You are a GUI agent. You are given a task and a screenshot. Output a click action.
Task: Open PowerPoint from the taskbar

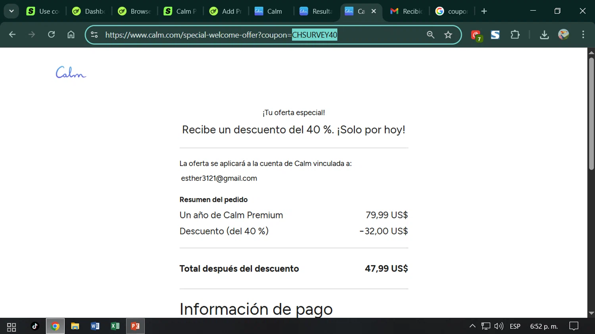(x=135, y=326)
